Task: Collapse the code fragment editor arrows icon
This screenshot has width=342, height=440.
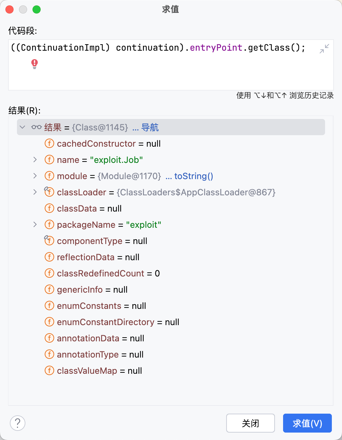Action: tap(324, 49)
